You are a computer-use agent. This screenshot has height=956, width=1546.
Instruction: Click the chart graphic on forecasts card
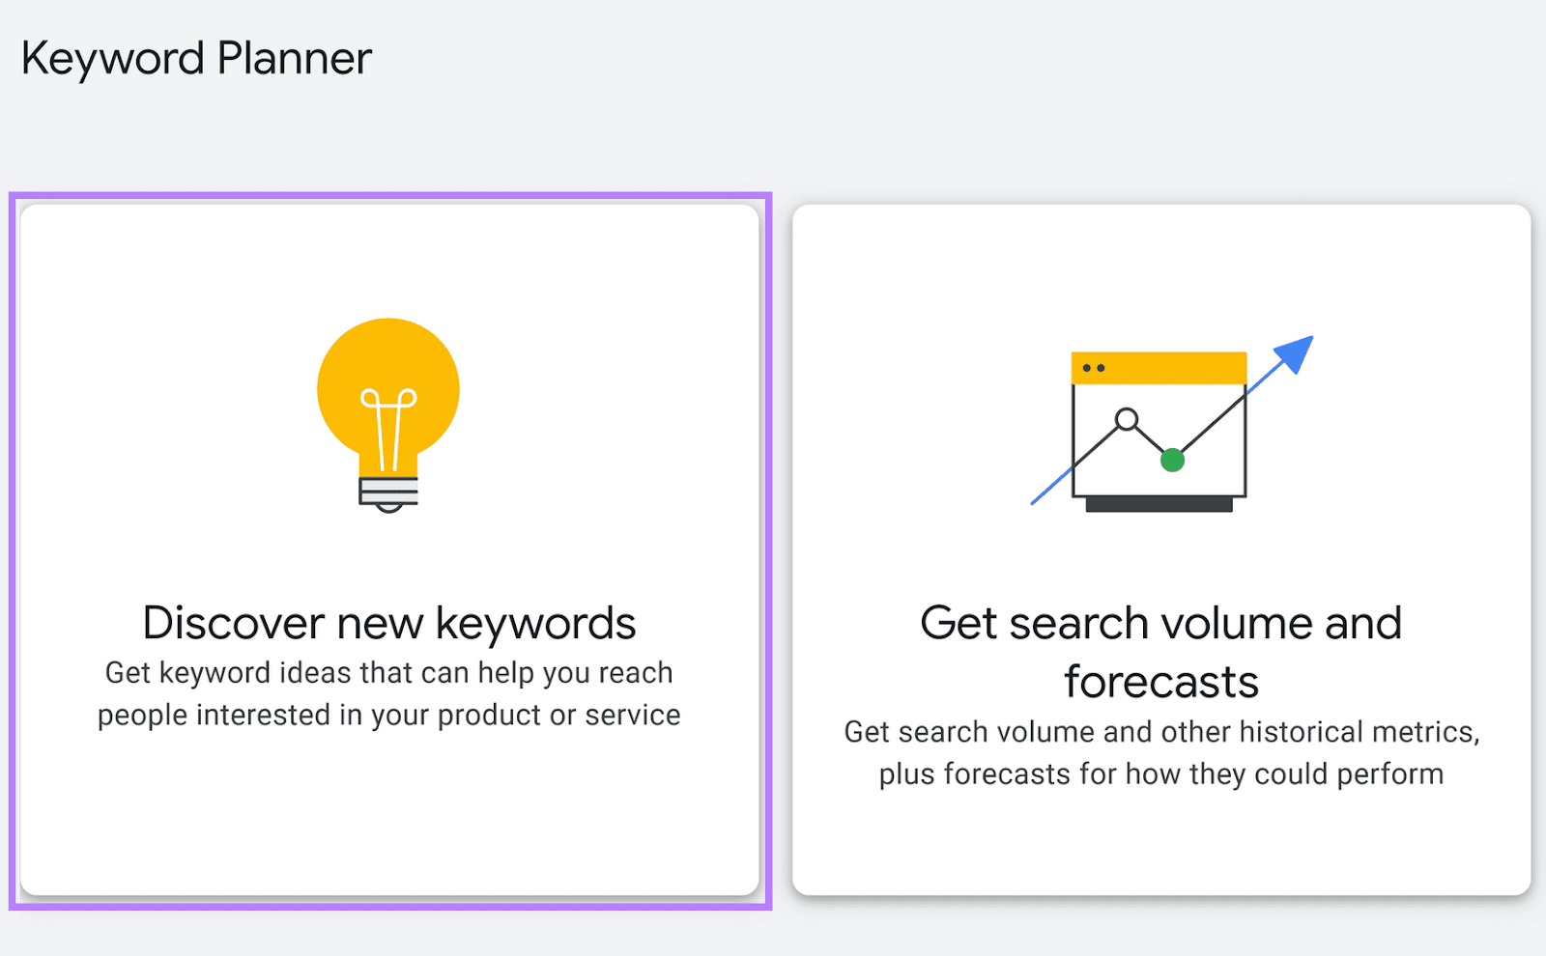pos(1159,425)
